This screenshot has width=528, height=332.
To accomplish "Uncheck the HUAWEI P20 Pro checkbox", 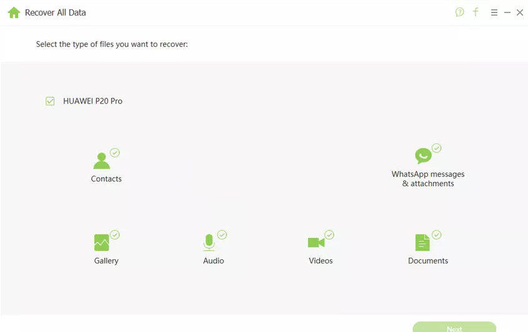I will [50, 101].
